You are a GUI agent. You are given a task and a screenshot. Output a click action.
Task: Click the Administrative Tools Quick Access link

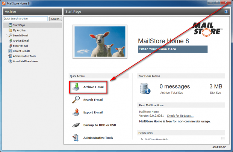(98, 138)
